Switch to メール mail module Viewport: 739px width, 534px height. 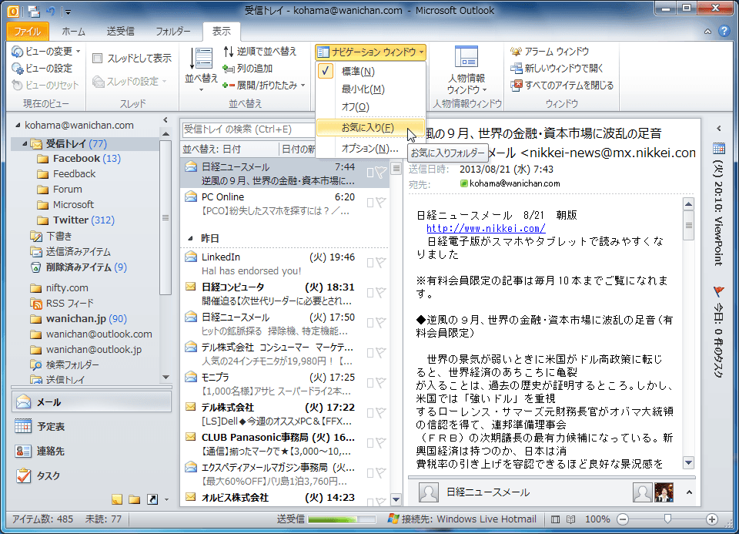[x=92, y=402]
